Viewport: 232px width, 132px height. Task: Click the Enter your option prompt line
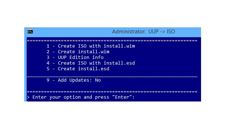click(x=81, y=97)
